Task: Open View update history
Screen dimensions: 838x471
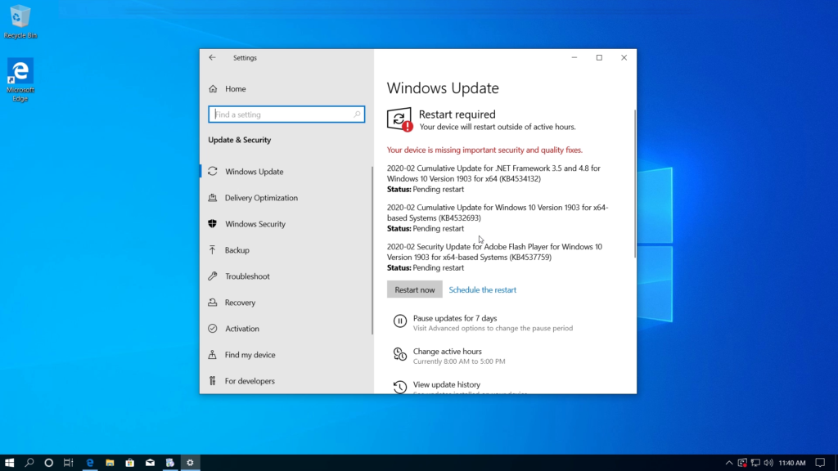Action: [446, 384]
